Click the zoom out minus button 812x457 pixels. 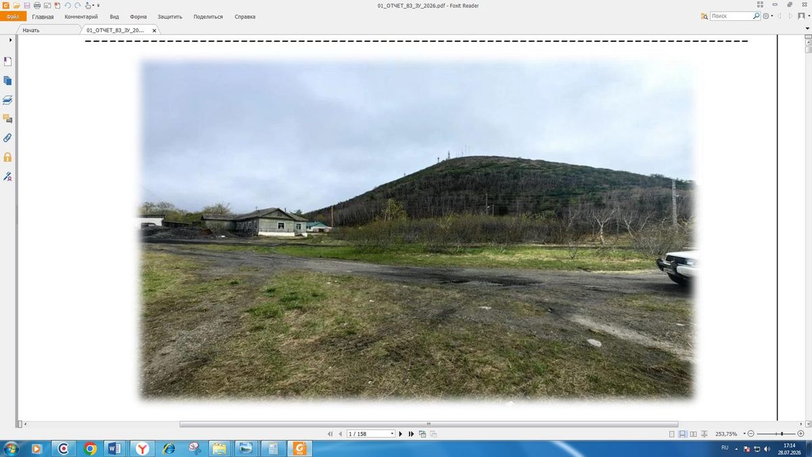(751, 434)
